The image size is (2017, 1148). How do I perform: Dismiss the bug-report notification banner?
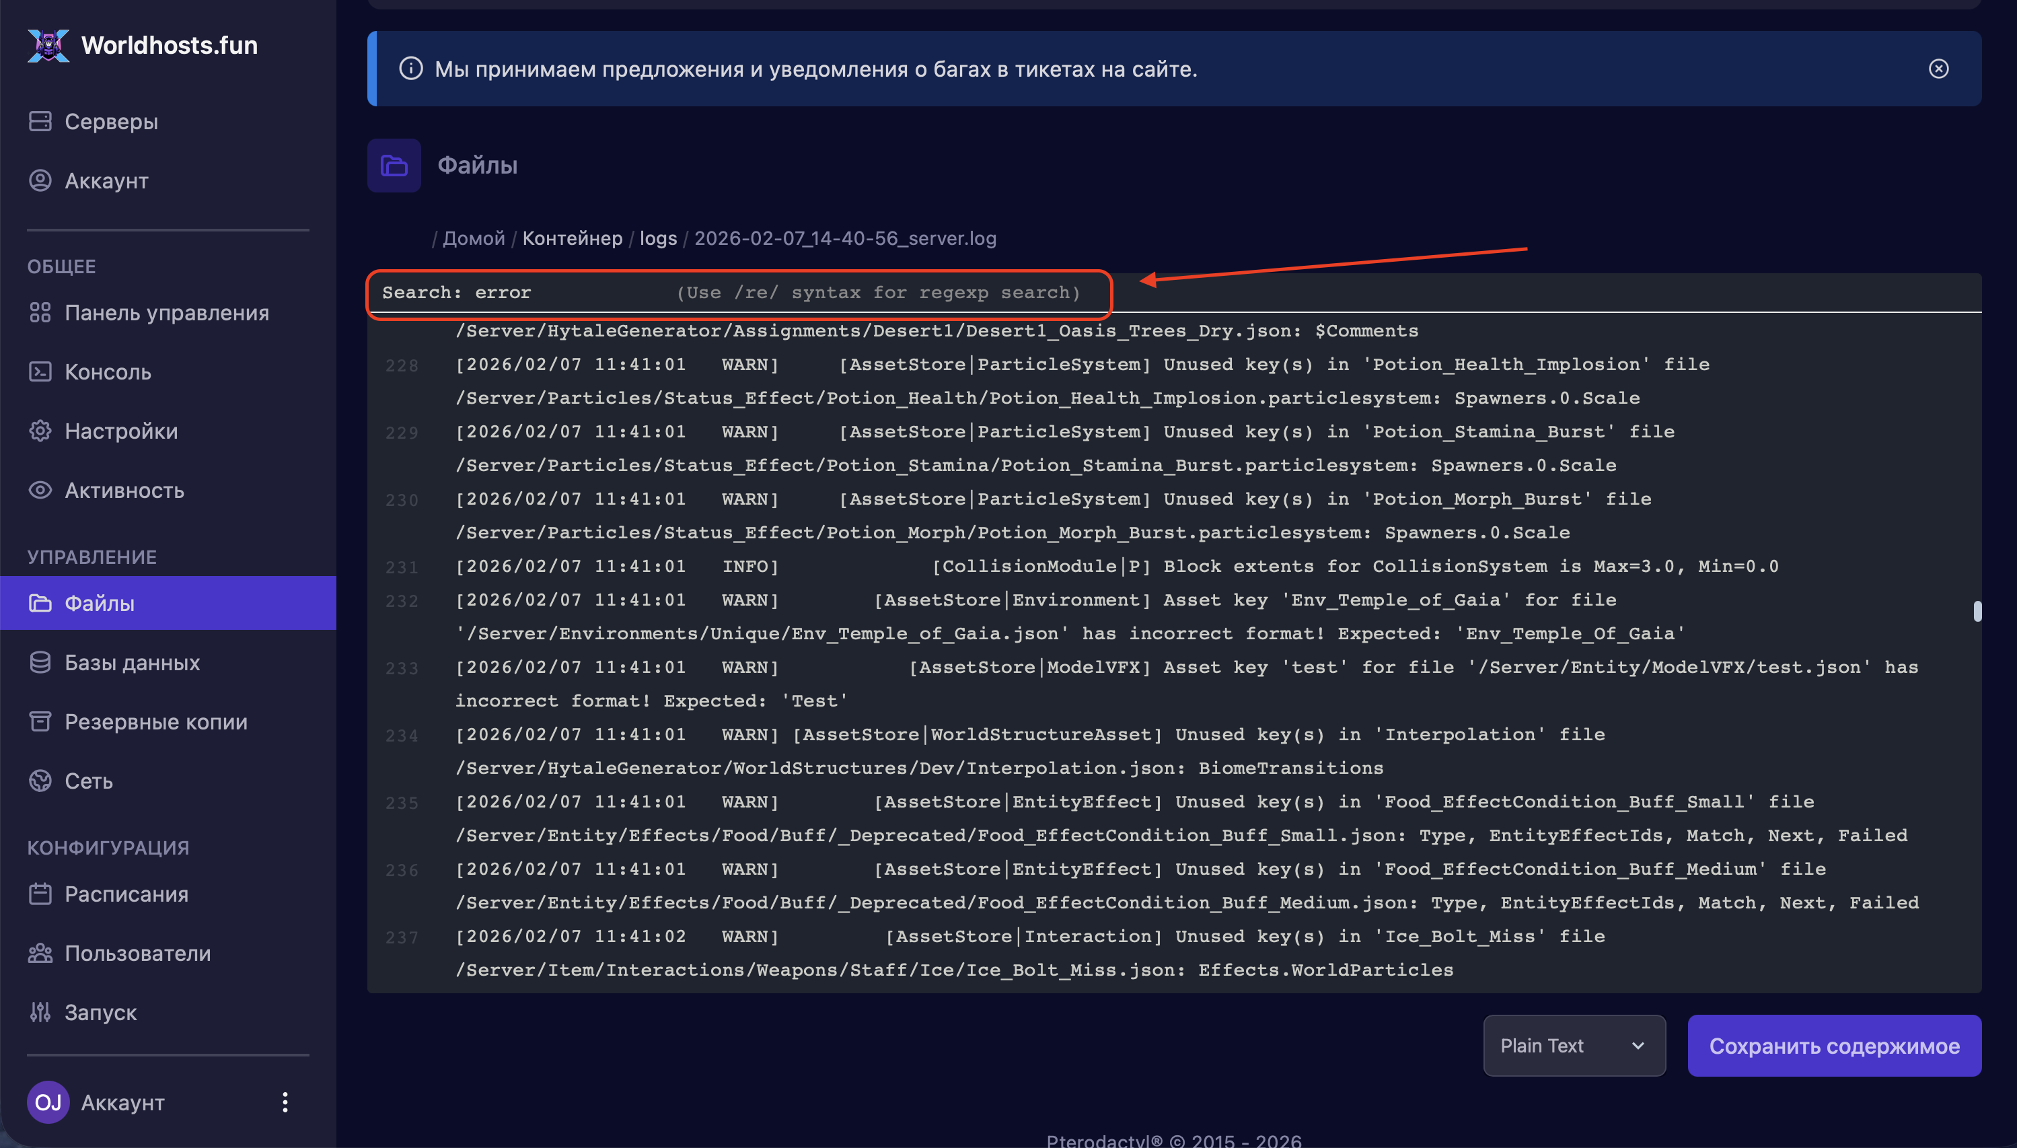point(1938,69)
